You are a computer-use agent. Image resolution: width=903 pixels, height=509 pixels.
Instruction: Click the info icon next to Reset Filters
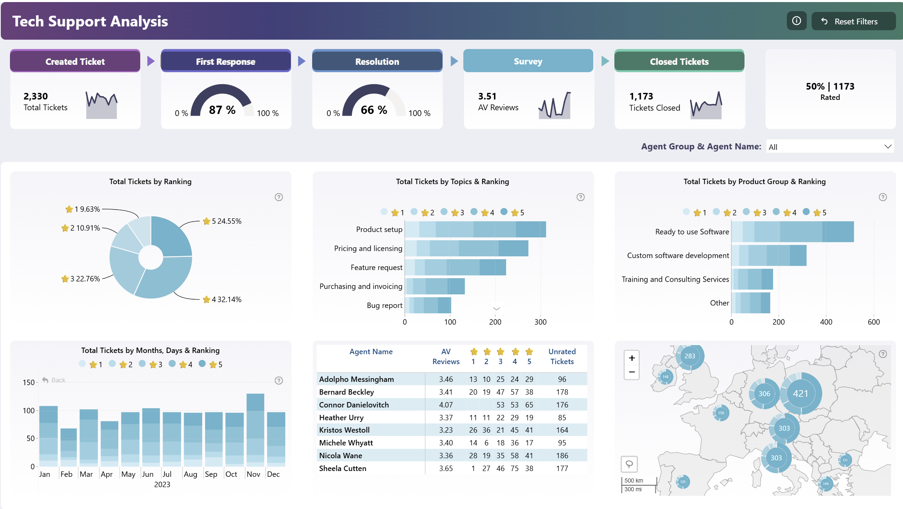click(796, 21)
